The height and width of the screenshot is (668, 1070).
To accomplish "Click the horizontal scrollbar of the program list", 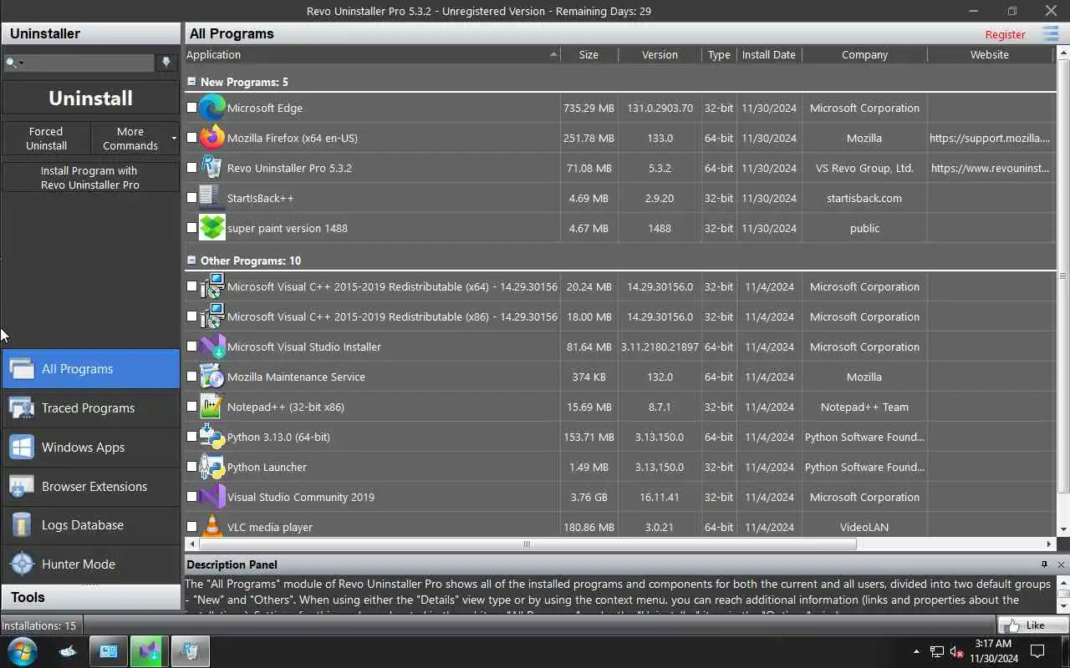I will tap(527, 544).
